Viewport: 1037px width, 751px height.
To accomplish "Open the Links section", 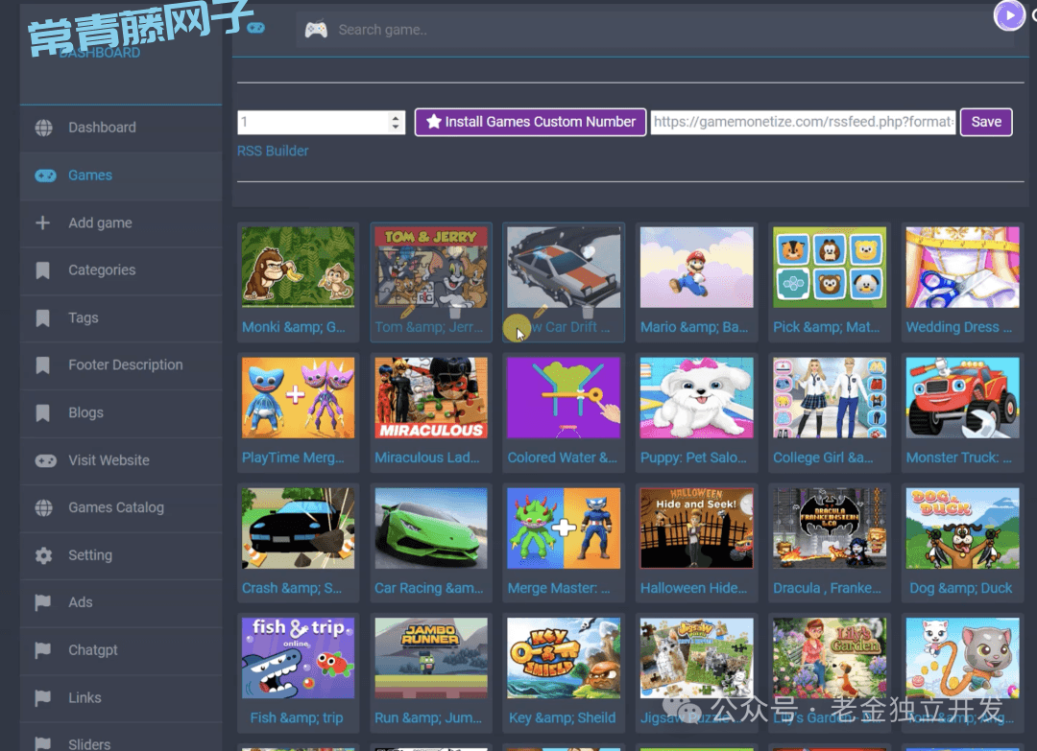I will point(121,697).
